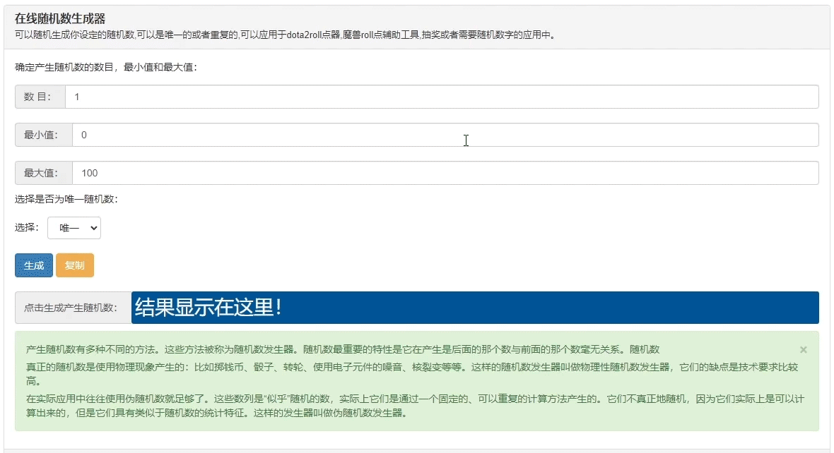Click the 最大值 input showing 100
Viewport: 834px width, 453px height.
(x=283, y=173)
